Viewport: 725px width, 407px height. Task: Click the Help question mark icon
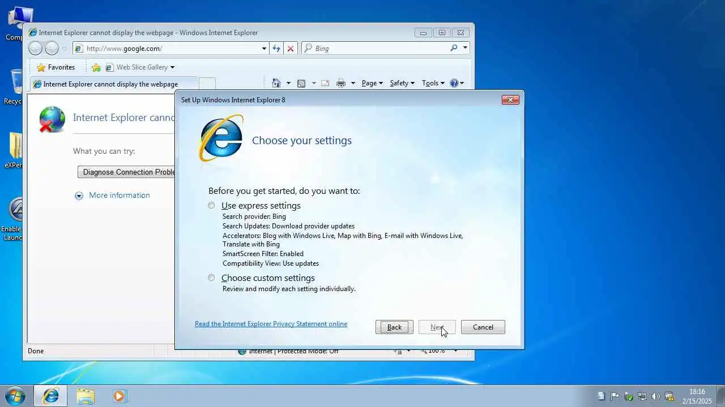point(454,83)
